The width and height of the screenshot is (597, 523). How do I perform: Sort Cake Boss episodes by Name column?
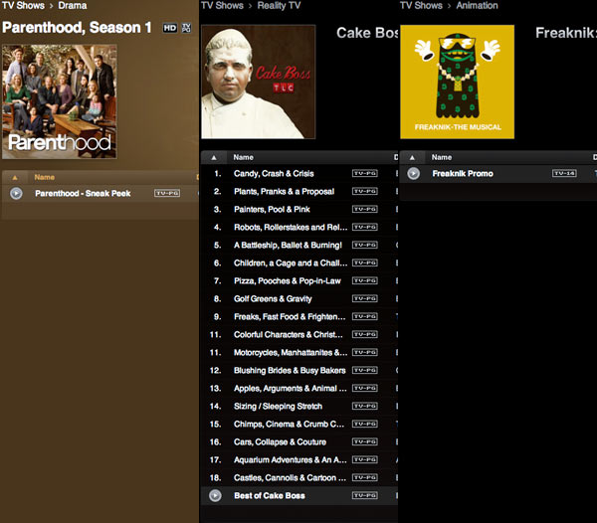click(x=244, y=157)
